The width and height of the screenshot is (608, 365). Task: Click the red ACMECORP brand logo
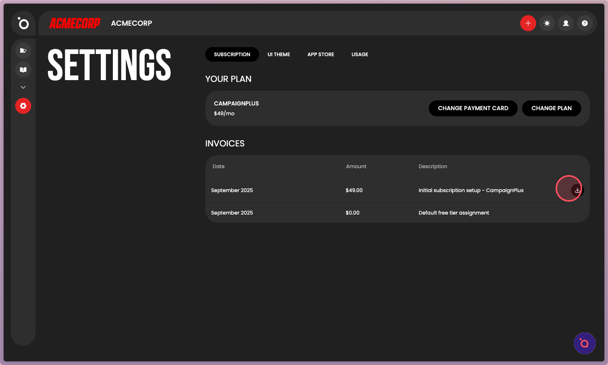tap(74, 24)
